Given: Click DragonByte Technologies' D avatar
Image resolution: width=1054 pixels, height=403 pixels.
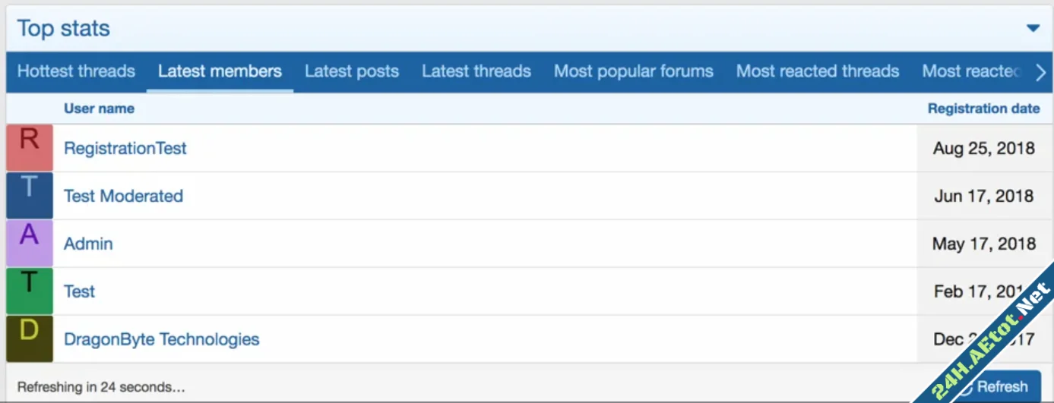Looking at the screenshot, I should click(30, 339).
